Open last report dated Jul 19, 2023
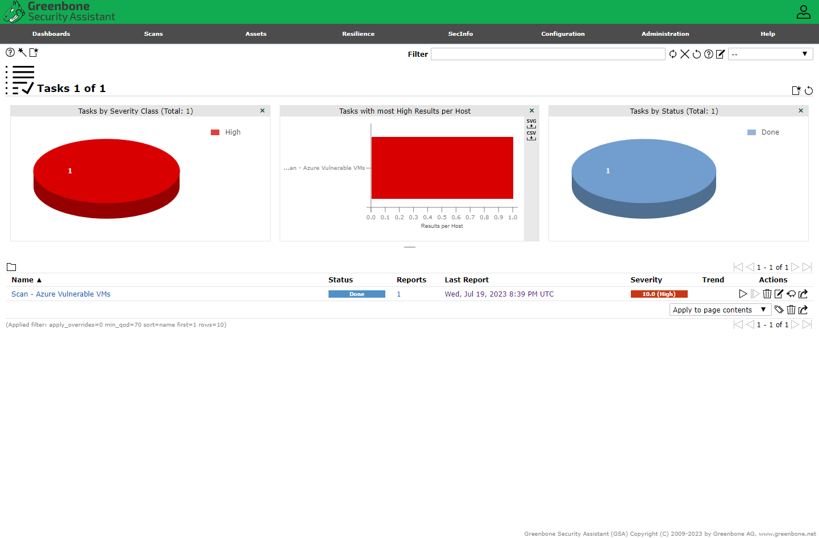819x538 pixels. [x=499, y=294]
